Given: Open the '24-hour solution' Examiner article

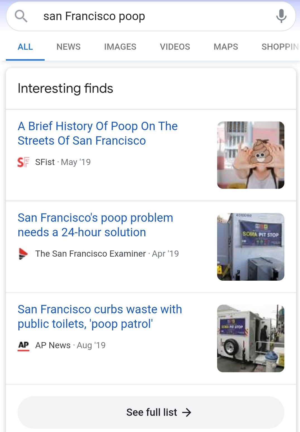Looking at the screenshot, I should click(x=95, y=225).
